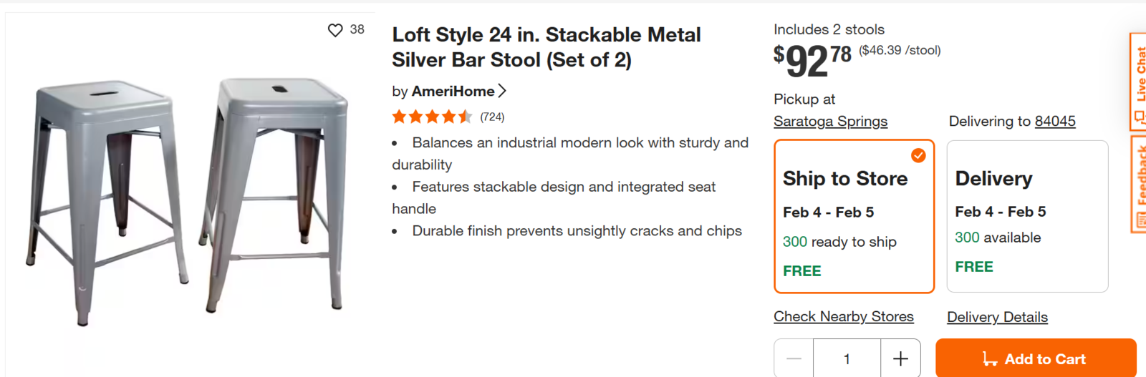Click the heart favorite icon
Image resolution: width=1146 pixels, height=377 pixels.
[335, 30]
